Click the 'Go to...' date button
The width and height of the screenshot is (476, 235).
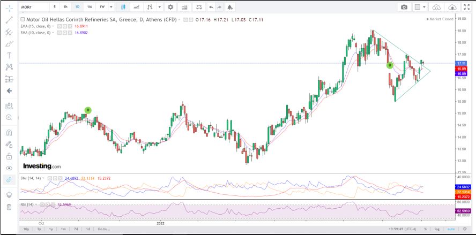point(103,229)
